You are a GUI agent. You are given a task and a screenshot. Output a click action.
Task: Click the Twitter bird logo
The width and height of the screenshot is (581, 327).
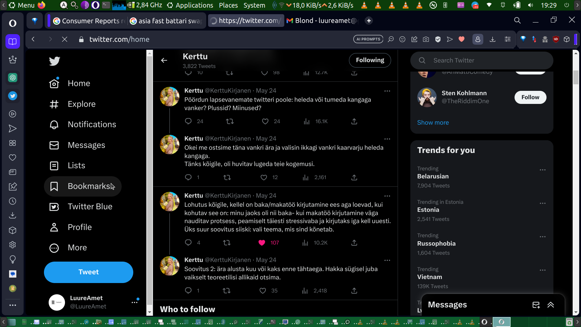coord(54,61)
